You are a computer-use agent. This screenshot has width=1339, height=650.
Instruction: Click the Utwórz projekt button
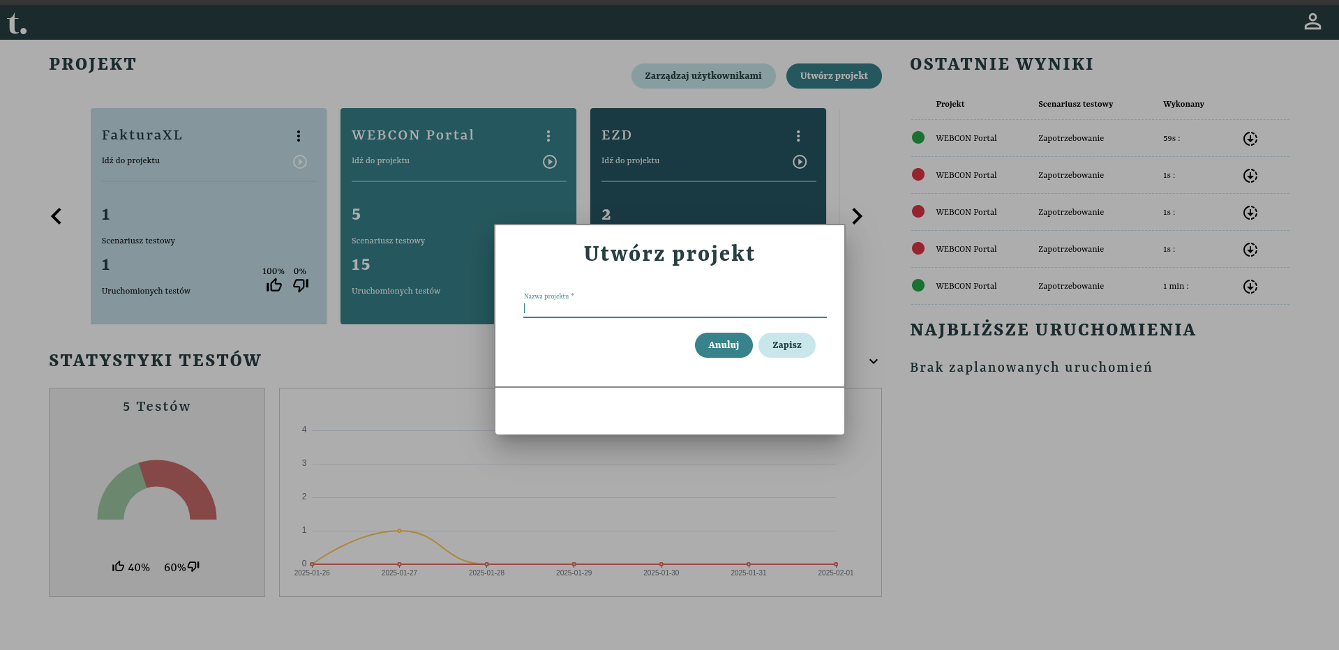tap(834, 76)
